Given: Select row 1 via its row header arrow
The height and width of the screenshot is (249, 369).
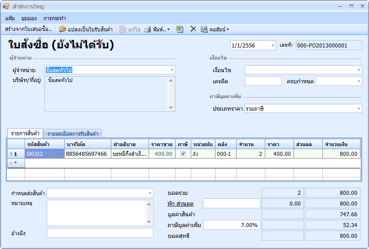Looking at the screenshot, I should [x=12, y=154].
